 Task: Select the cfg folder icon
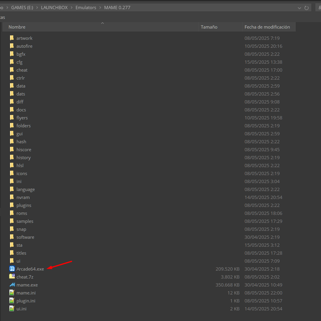tap(12, 62)
